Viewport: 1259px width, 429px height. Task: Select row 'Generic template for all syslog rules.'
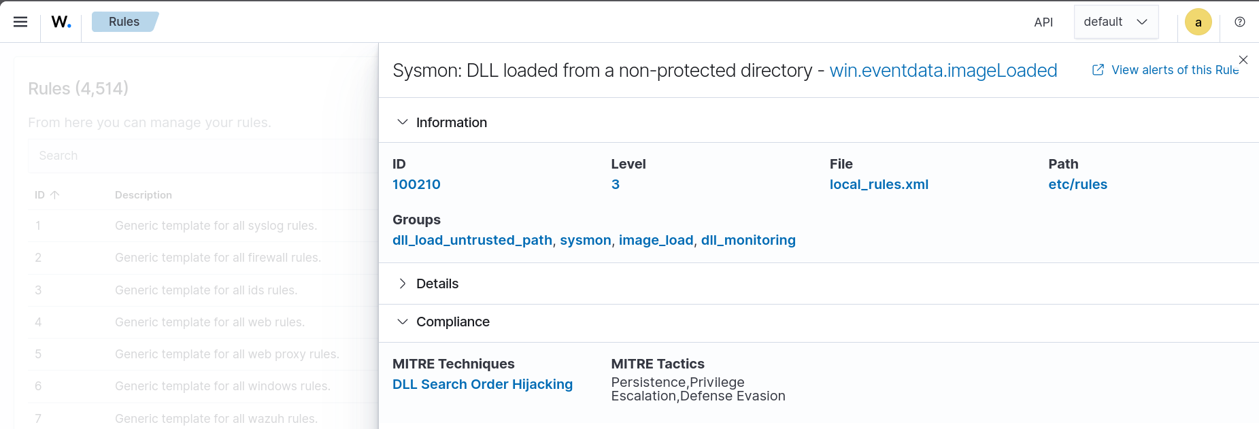[203, 226]
